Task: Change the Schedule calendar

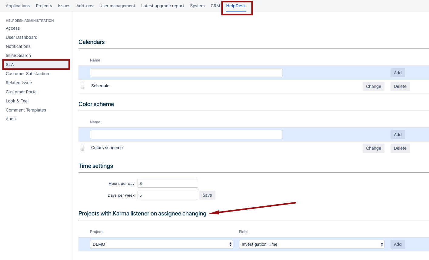Action: (373, 86)
